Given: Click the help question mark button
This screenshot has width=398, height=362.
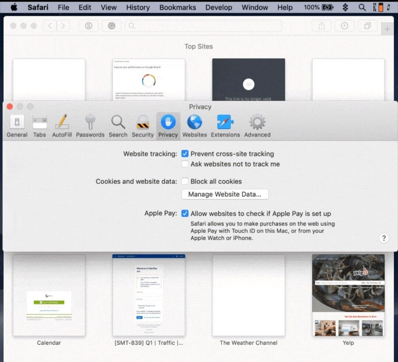Looking at the screenshot, I should (x=384, y=238).
